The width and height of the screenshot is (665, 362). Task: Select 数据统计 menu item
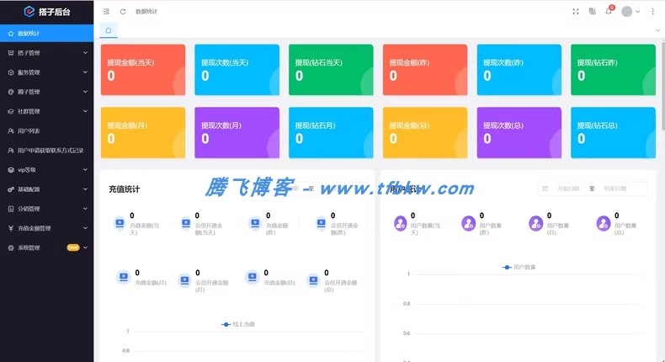click(46, 34)
